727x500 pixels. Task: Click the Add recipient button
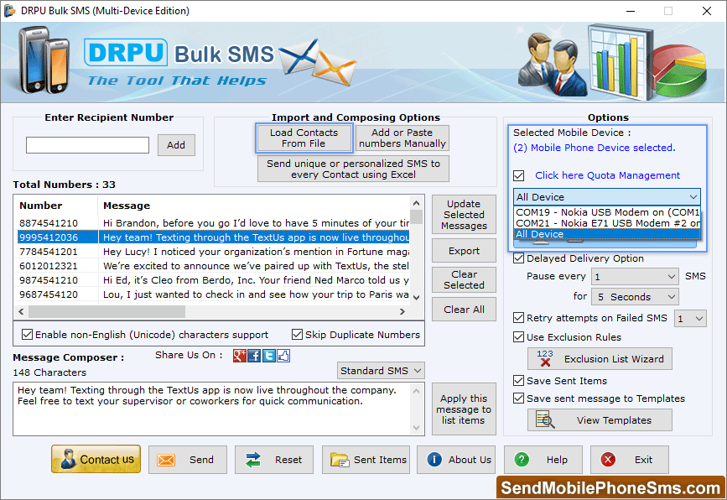pyautogui.click(x=176, y=145)
